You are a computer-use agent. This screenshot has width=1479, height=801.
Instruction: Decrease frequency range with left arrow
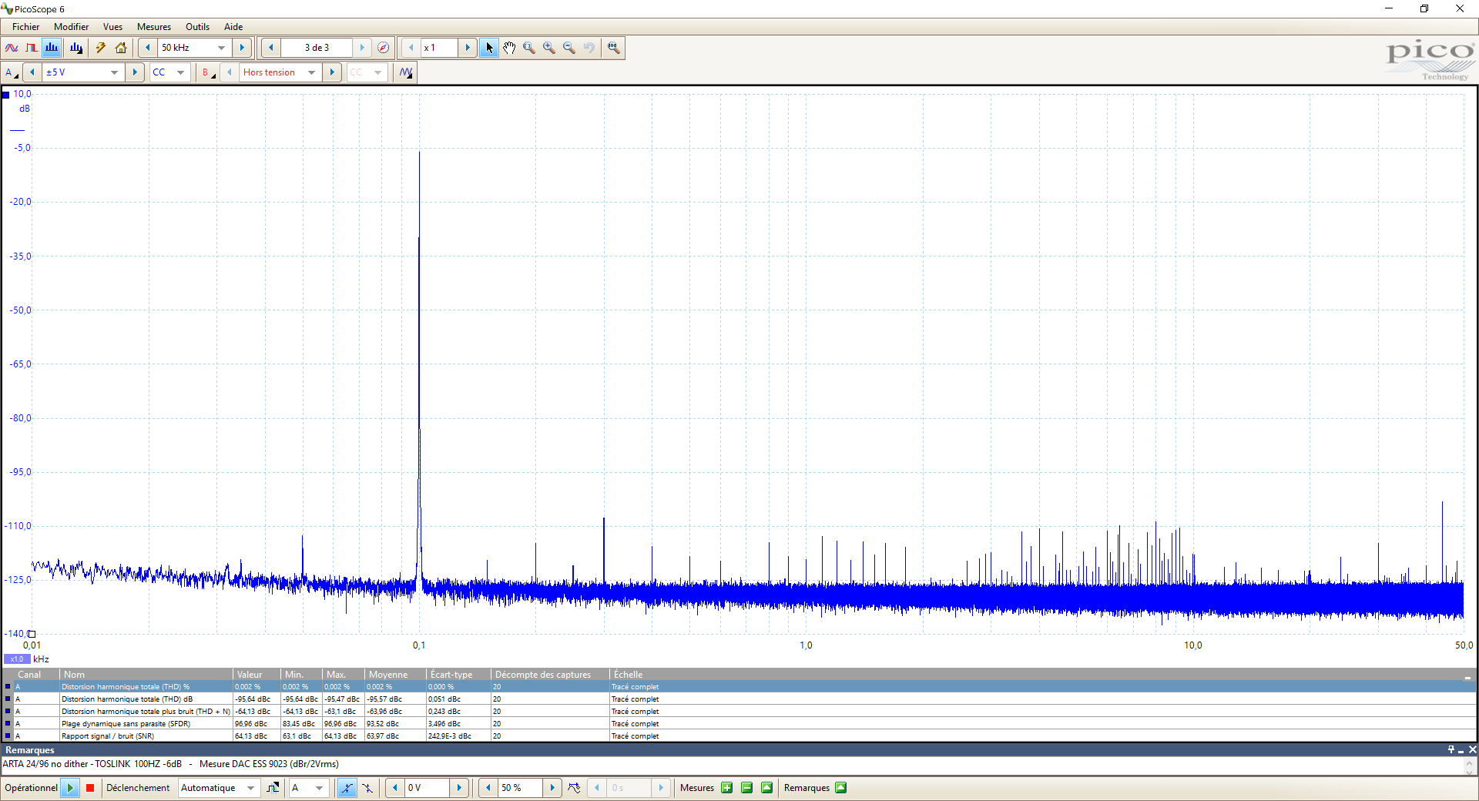pyautogui.click(x=148, y=48)
